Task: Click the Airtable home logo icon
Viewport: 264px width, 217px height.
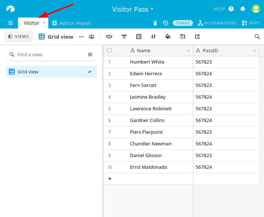Action: click(x=11, y=8)
